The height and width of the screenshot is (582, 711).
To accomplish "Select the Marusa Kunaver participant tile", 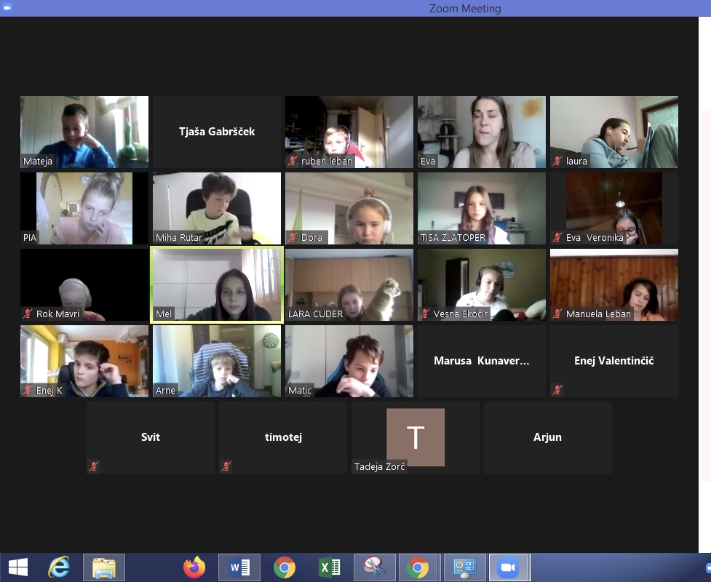I will coord(481,361).
